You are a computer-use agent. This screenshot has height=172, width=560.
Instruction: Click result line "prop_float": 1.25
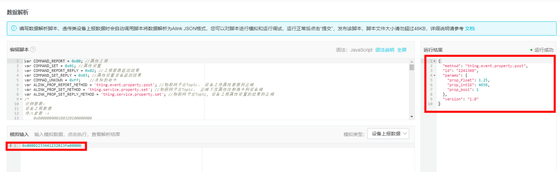click(468, 80)
